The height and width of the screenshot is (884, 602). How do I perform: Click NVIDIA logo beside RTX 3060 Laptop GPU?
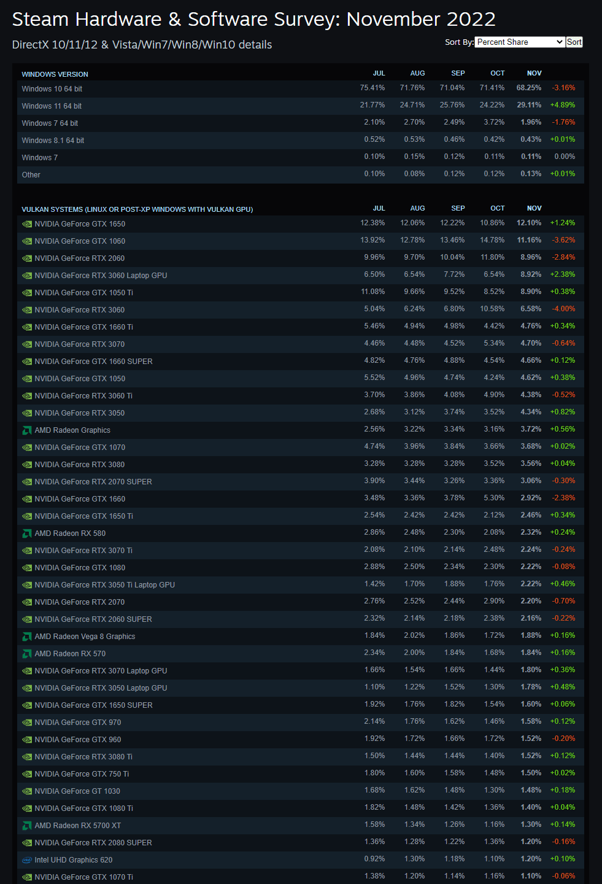[27, 276]
